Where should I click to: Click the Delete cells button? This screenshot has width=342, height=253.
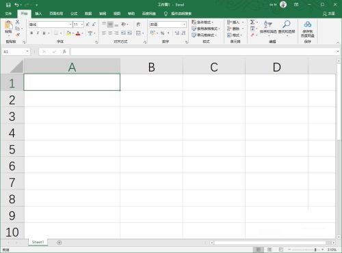tap(235, 29)
